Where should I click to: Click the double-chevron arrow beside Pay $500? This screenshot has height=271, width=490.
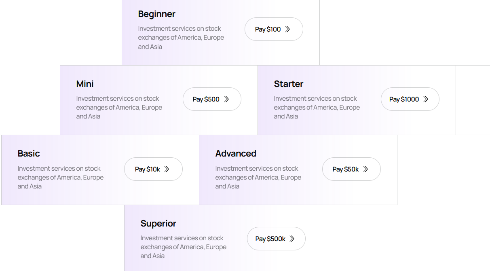(226, 99)
